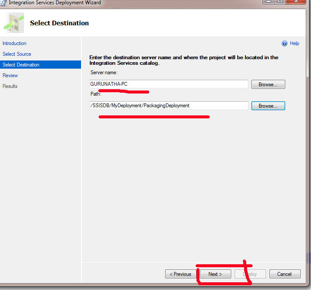Click the Cancel button
This screenshot has width=311, height=290.
pyautogui.click(x=285, y=274)
